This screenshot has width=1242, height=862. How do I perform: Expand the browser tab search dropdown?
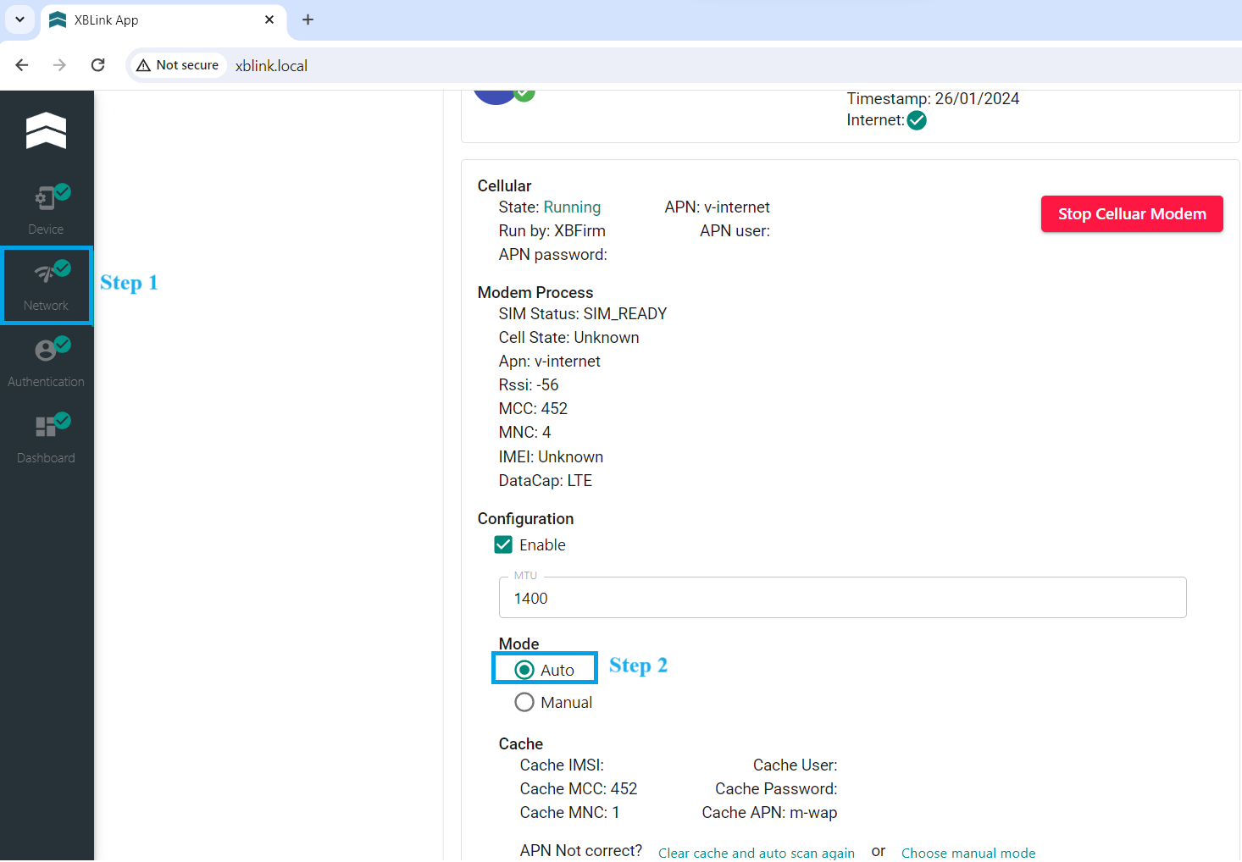(19, 19)
